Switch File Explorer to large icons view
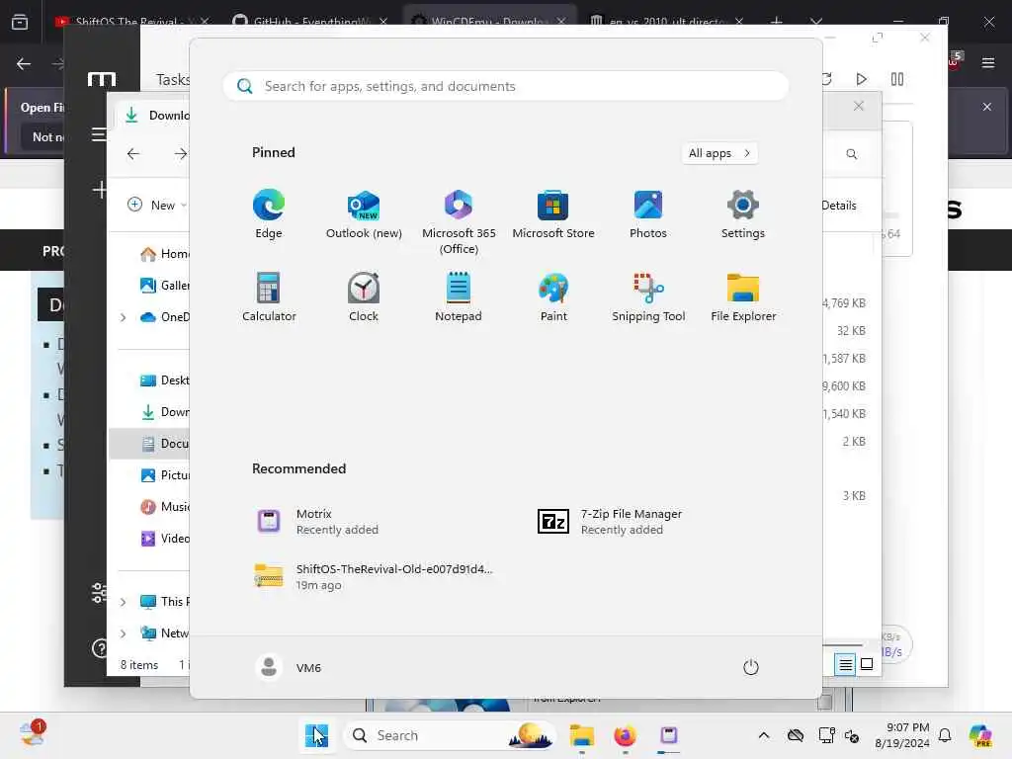Screen dimensions: 1012x759 coord(867,664)
